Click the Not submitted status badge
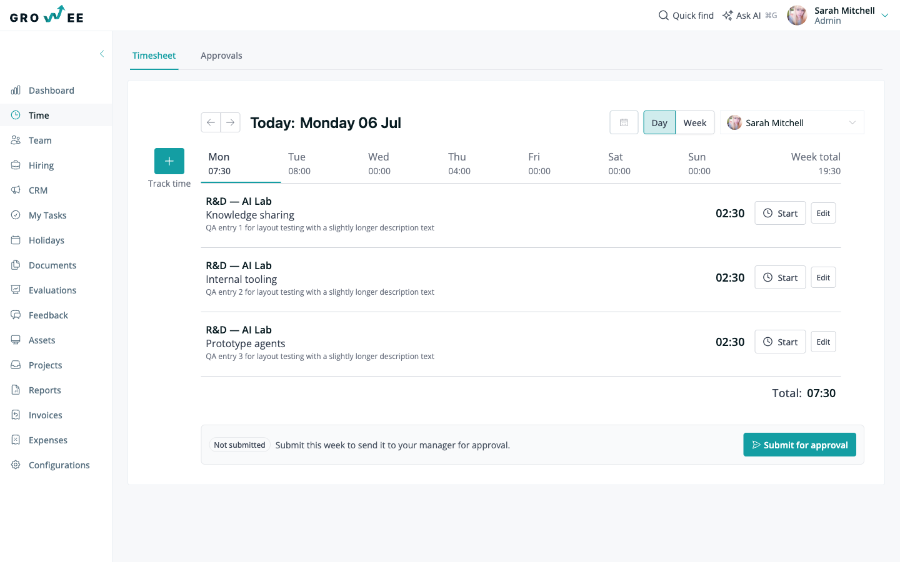This screenshot has height=562, width=900. click(239, 445)
